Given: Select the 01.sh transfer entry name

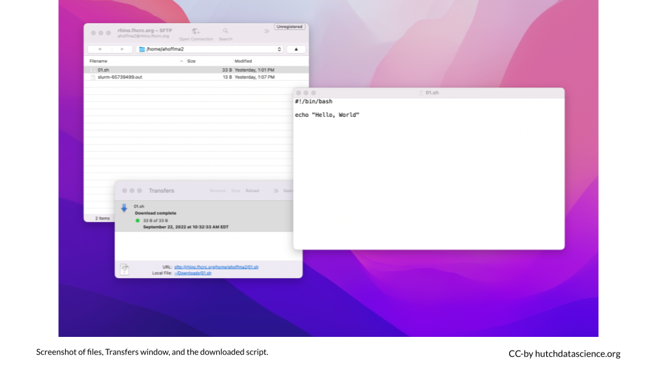Looking at the screenshot, I should [139, 206].
